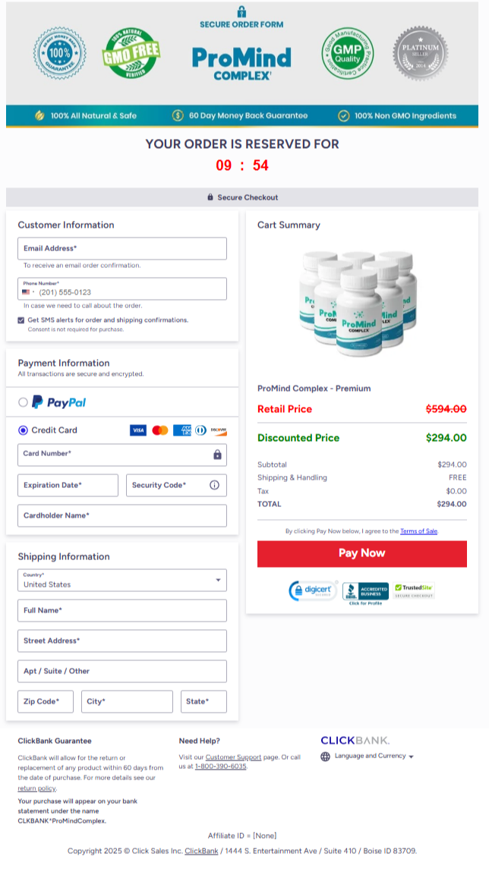Click the Email Address input field
The height and width of the screenshot is (869, 489).
pos(121,248)
